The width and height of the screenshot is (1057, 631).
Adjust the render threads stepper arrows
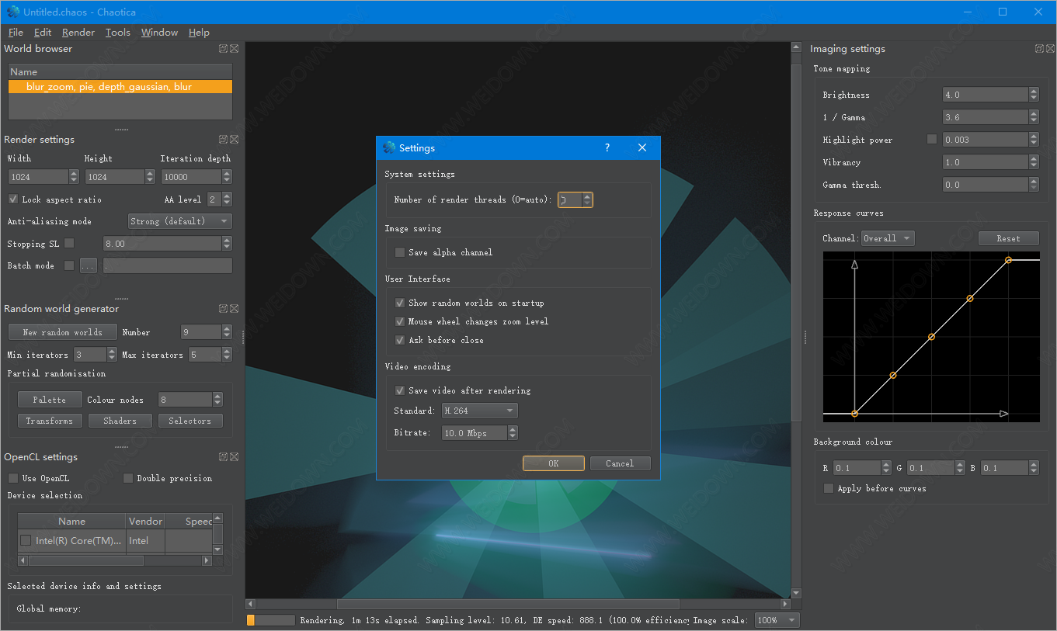coord(587,199)
